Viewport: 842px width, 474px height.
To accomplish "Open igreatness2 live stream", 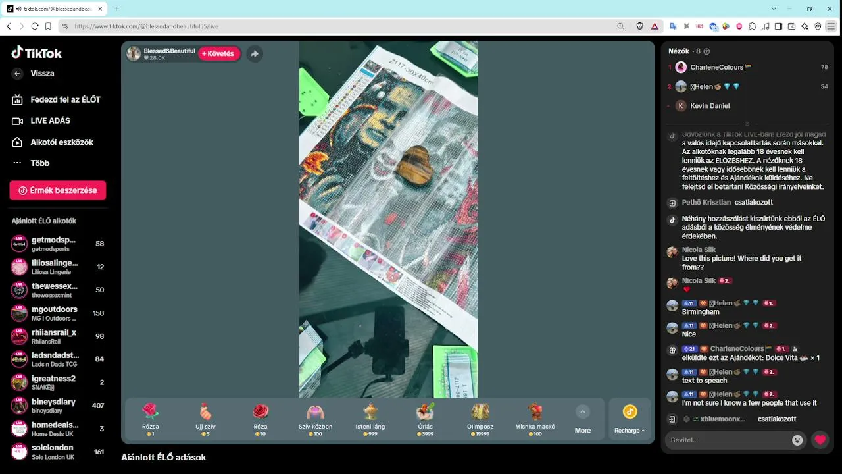I will 58,382.
